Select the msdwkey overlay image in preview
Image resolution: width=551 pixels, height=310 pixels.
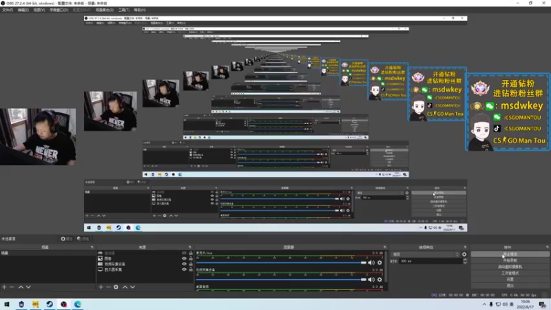508,112
